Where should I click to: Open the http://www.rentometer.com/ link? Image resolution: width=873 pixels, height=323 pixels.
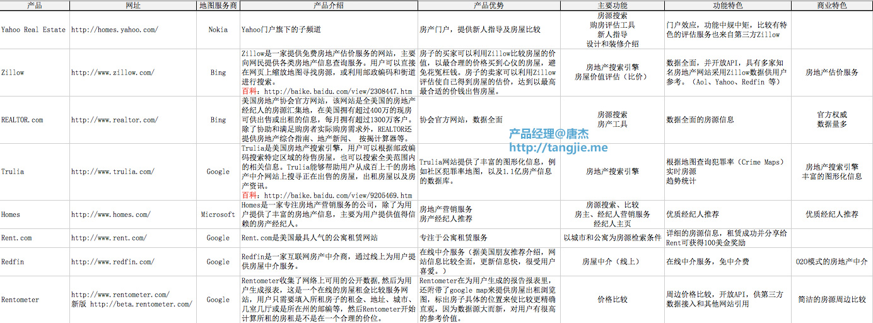(120, 295)
